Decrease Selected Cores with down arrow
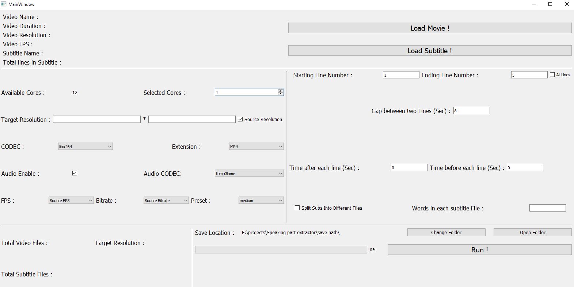 point(281,94)
